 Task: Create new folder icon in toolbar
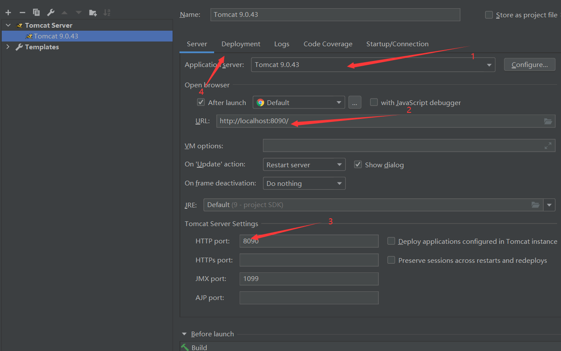point(93,13)
